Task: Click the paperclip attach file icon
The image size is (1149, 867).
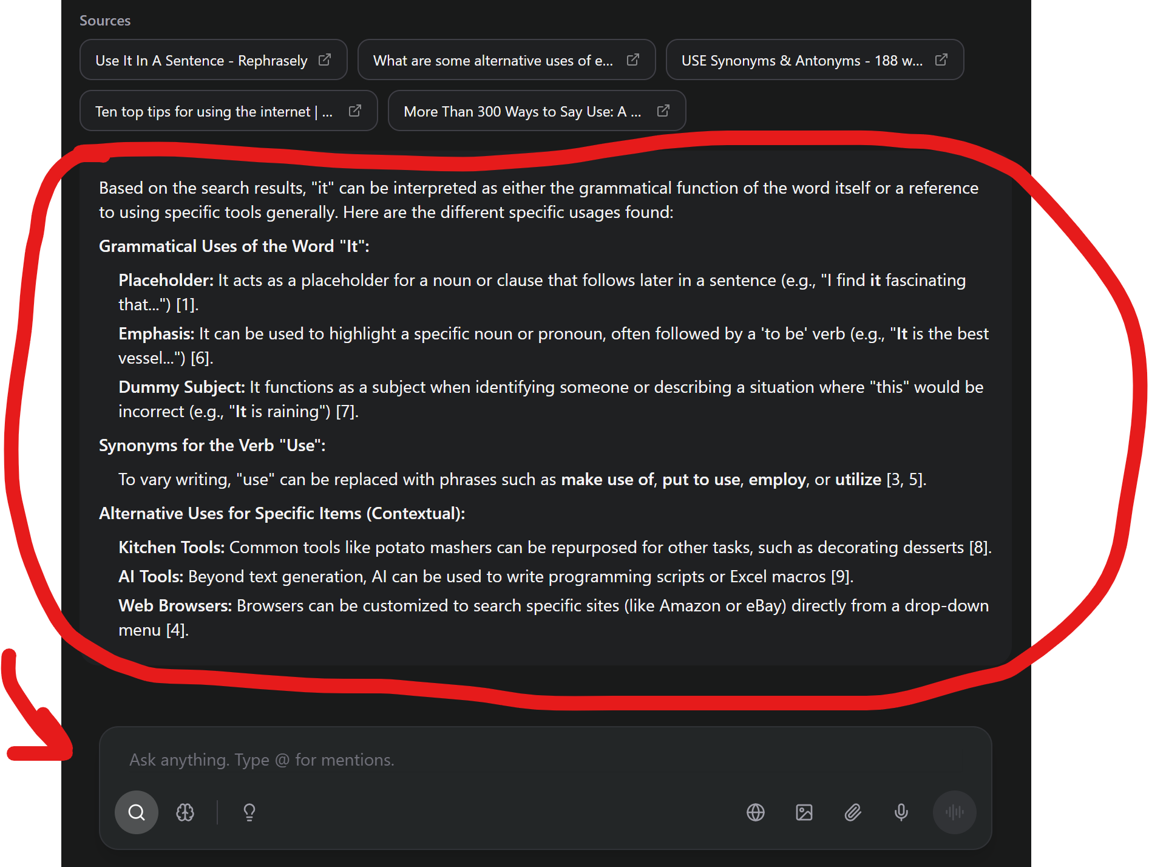Action: coord(853,812)
